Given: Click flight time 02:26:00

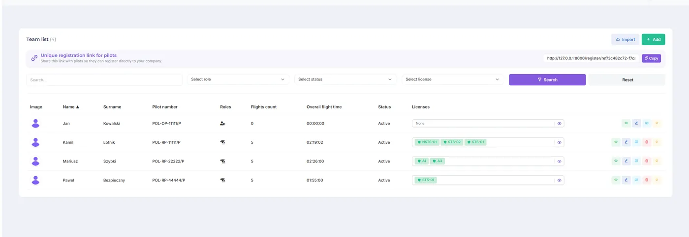Looking at the screenshot, I should point(314,161).
